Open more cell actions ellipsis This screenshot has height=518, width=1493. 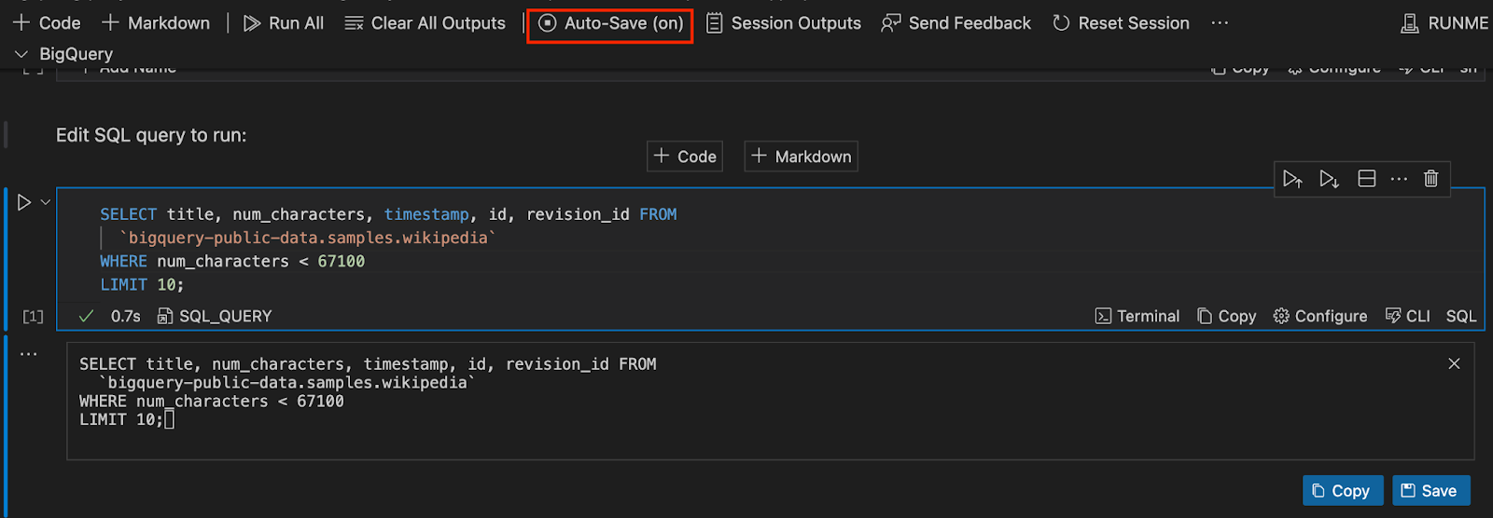tap(1399, 179)
